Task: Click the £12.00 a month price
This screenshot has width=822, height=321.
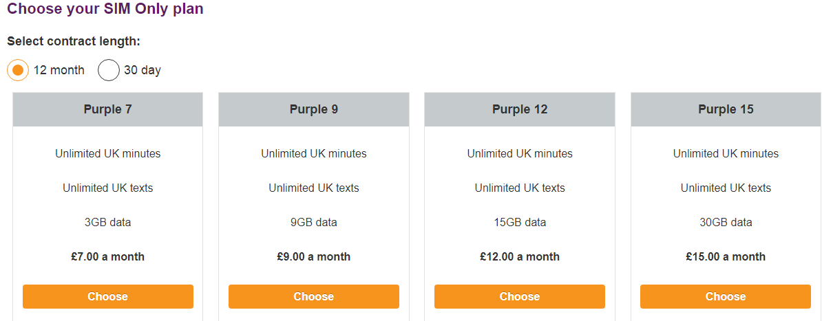Action: (x=520, y=256)
